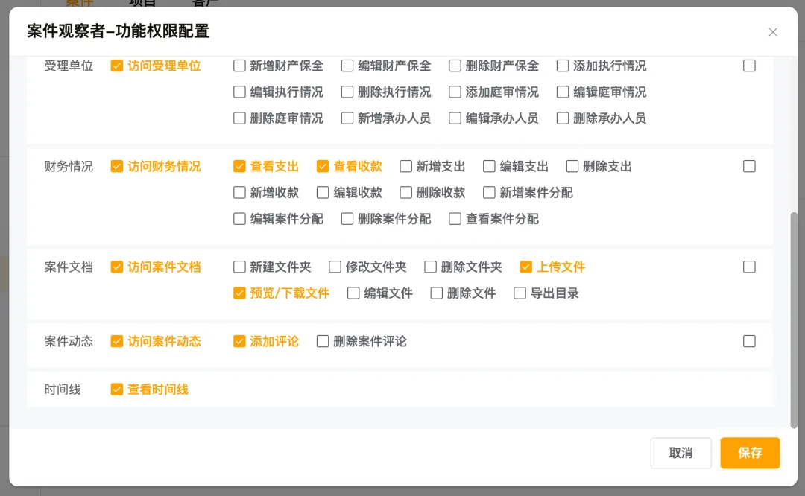The width and height of the screenshot is (805, 496).
Task: Disable 查看收款 checkbox
Action: pos(323,166)
